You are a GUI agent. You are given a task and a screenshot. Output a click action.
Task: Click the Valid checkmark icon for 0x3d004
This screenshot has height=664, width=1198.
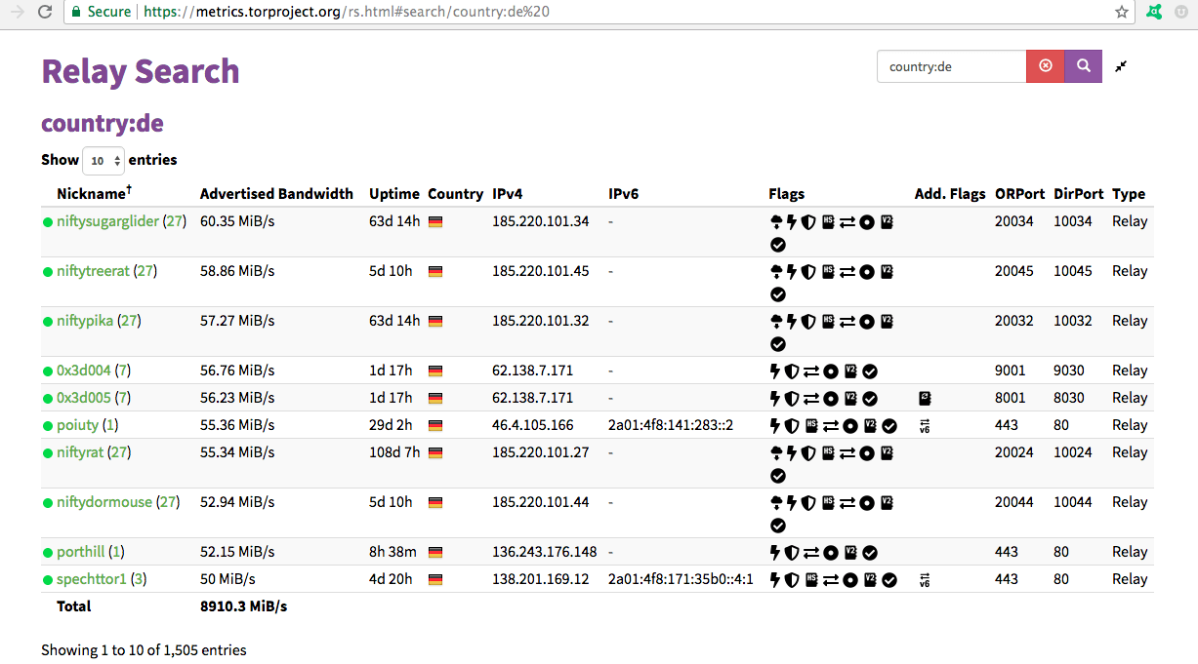870,371
